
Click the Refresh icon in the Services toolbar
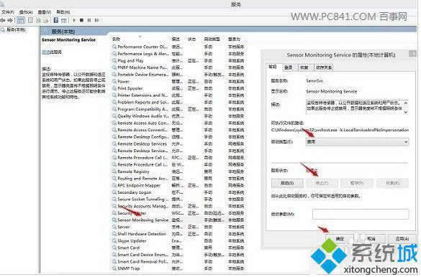point(38,20)
